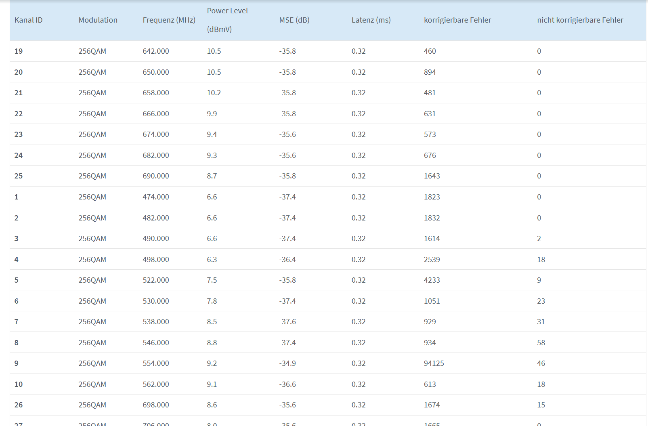Select Kanal ID cell "26"

click(19, 405)
